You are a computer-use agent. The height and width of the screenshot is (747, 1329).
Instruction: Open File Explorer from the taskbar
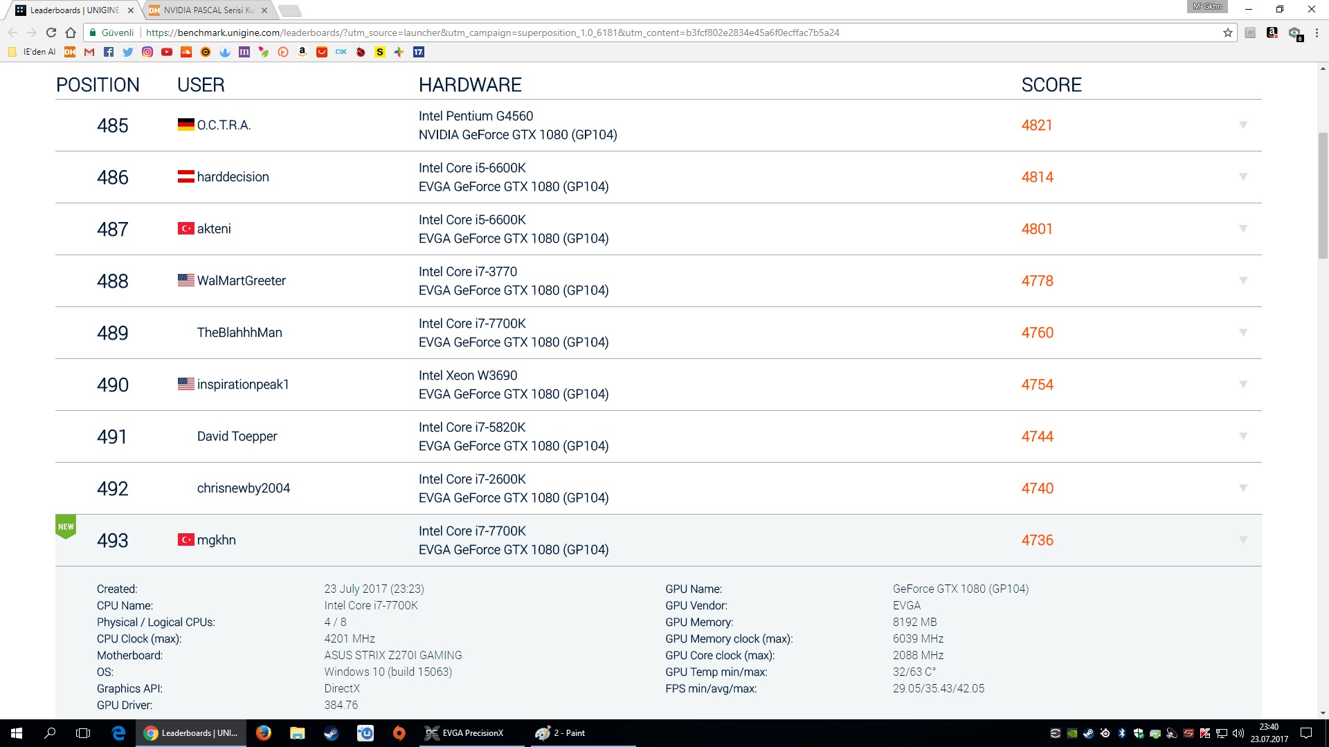tap(298, 733)
